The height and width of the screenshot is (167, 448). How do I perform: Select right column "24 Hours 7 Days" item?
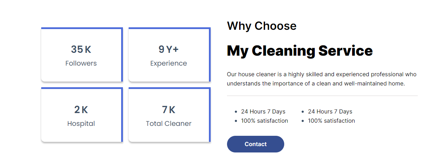tap(330, 112)
